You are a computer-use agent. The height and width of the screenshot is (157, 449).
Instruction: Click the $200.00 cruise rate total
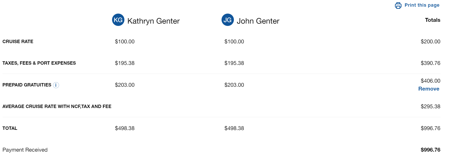click(430, 42)
